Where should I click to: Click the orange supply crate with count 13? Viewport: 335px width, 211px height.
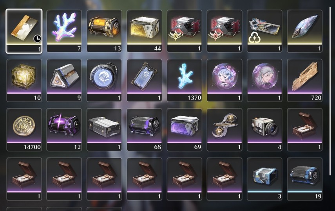(104, 31)
